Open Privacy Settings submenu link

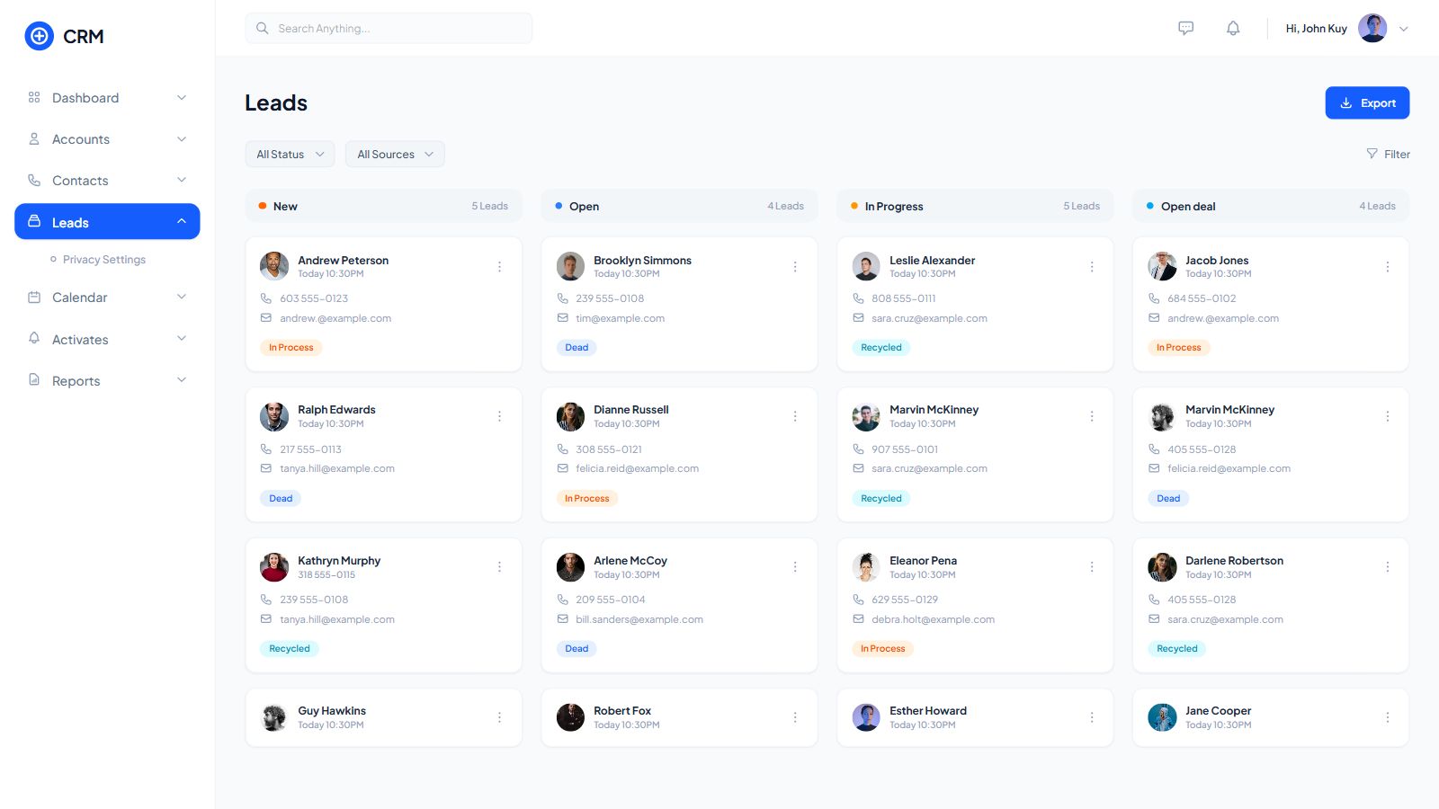point(104,260)
